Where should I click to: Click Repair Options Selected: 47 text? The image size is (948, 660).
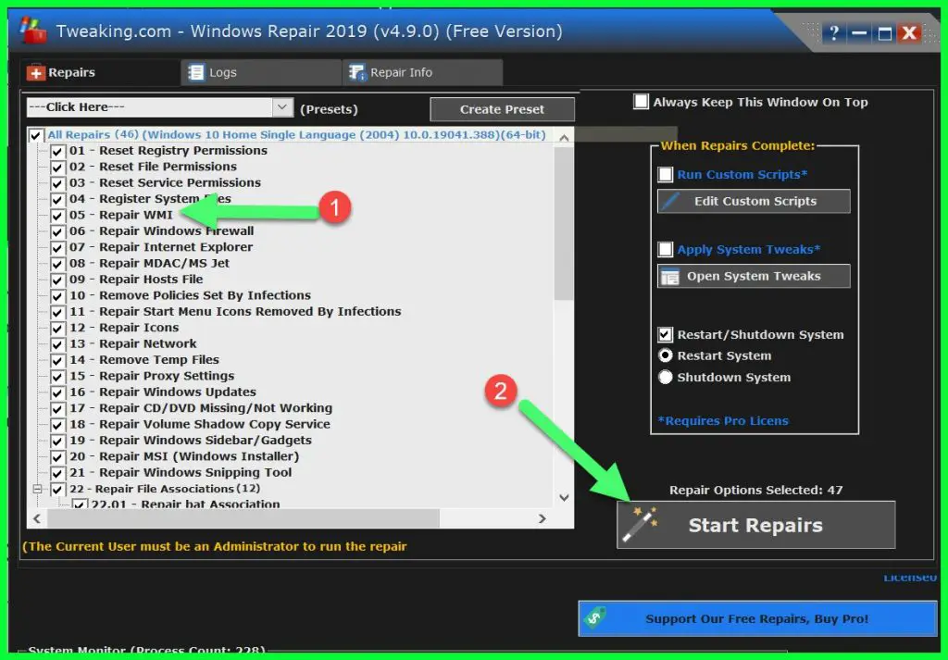coord(755,491)
